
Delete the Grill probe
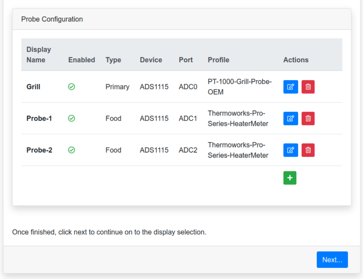point(308,87)
